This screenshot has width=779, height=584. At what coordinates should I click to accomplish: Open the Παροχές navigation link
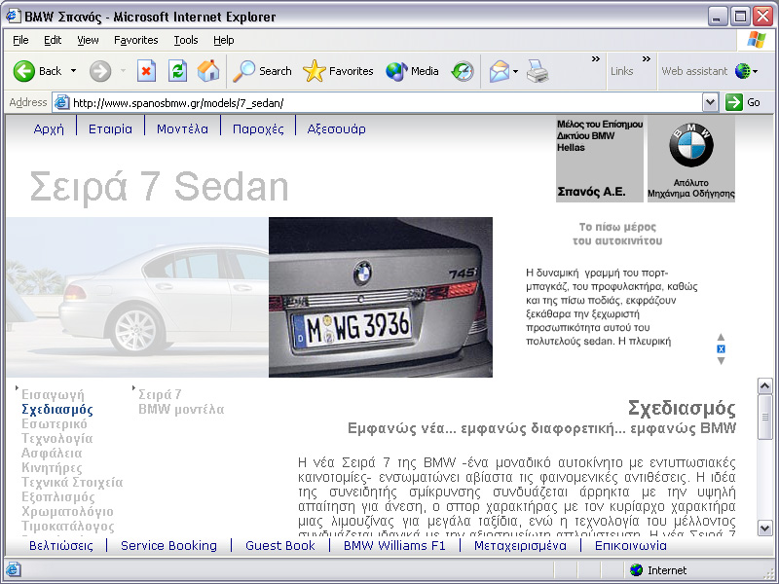258,129
